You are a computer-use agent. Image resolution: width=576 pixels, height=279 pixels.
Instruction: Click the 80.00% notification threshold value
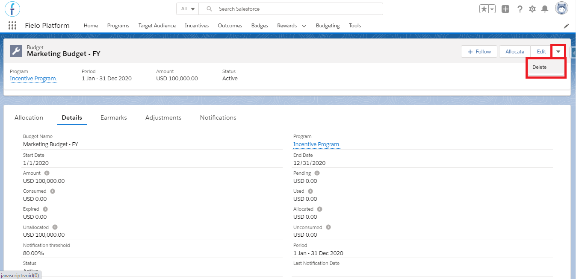click(33, 253)
